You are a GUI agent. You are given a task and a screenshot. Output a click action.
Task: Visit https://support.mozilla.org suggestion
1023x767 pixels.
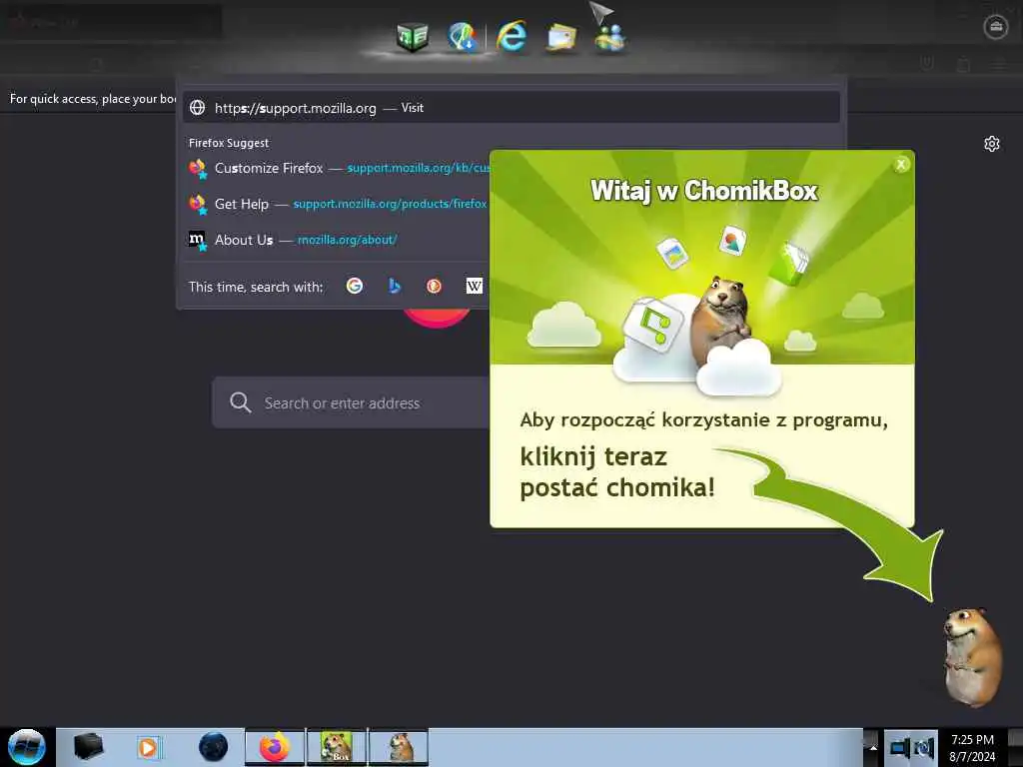point(511,108)
